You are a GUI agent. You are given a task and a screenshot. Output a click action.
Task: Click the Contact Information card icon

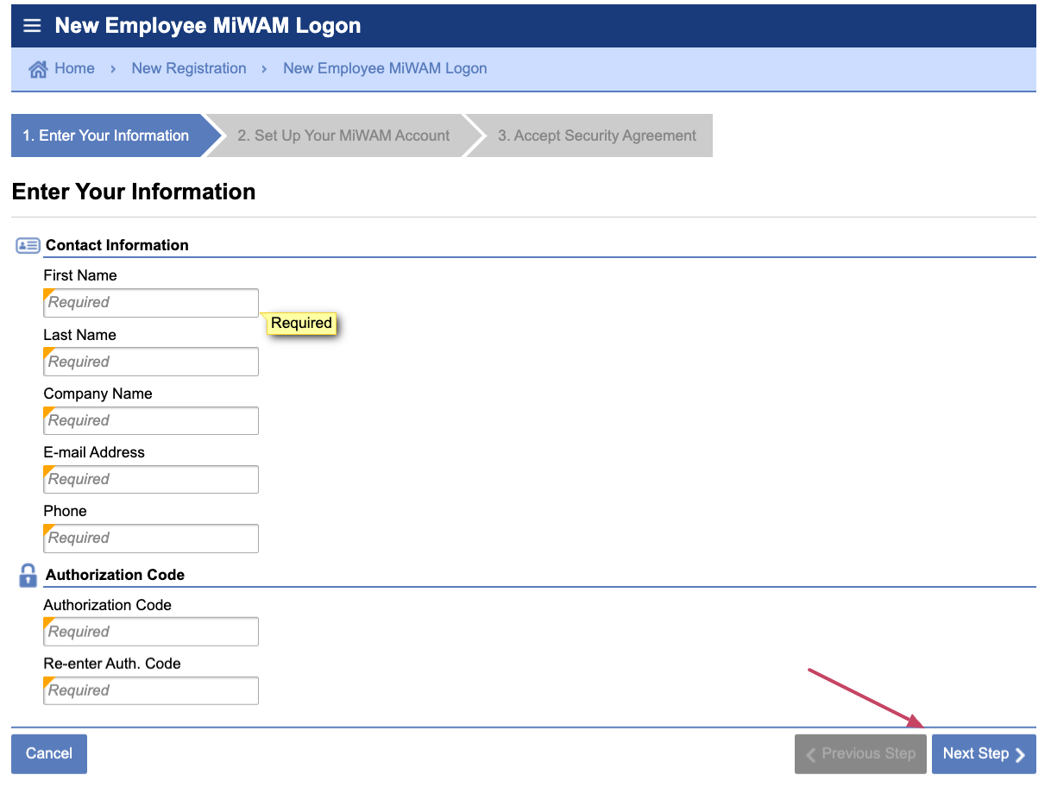[x=28, y=246]
